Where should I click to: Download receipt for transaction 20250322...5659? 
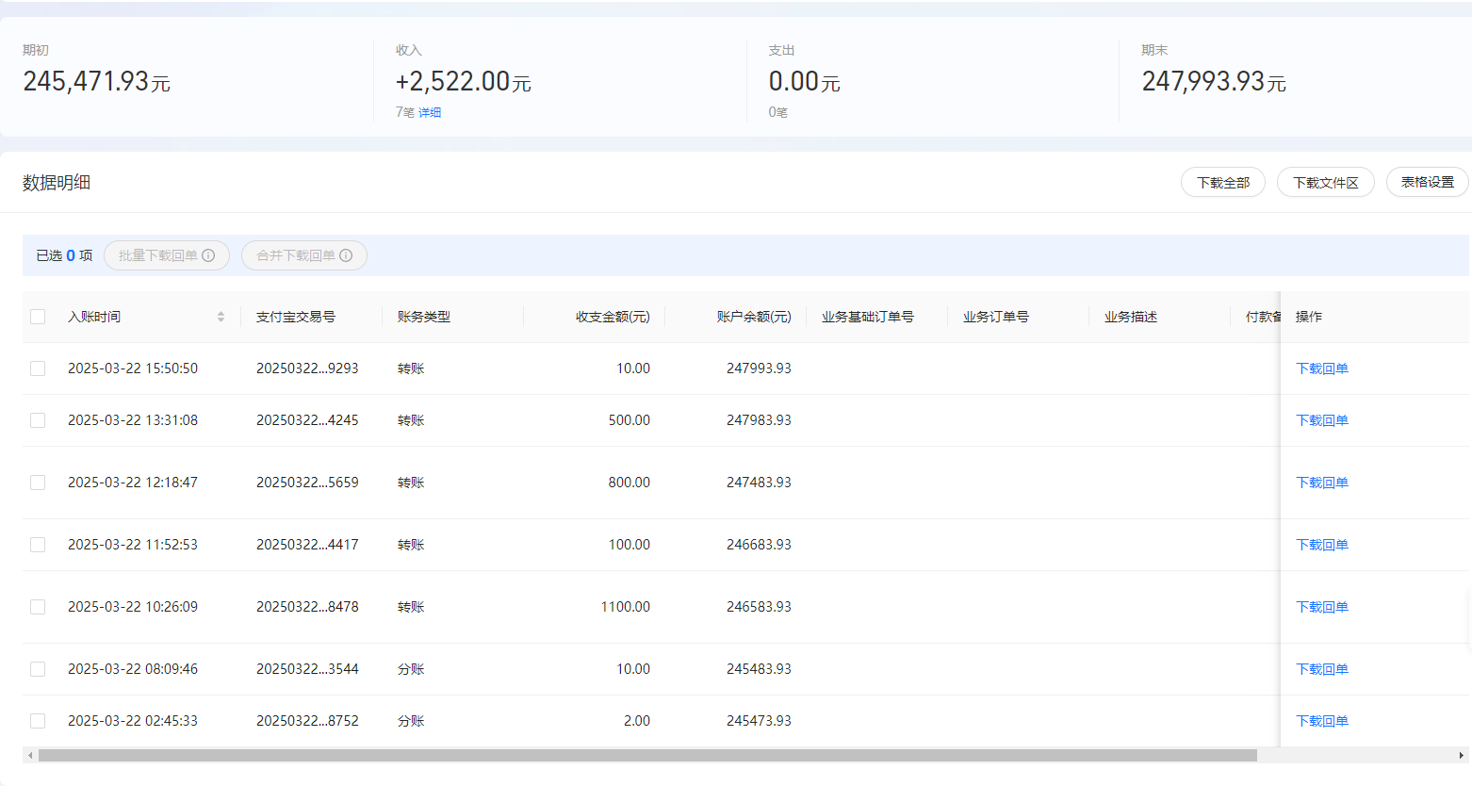pos(1322,483)
